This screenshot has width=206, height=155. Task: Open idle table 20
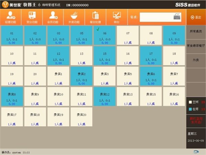pyautogui.click(x=35, y=76)
